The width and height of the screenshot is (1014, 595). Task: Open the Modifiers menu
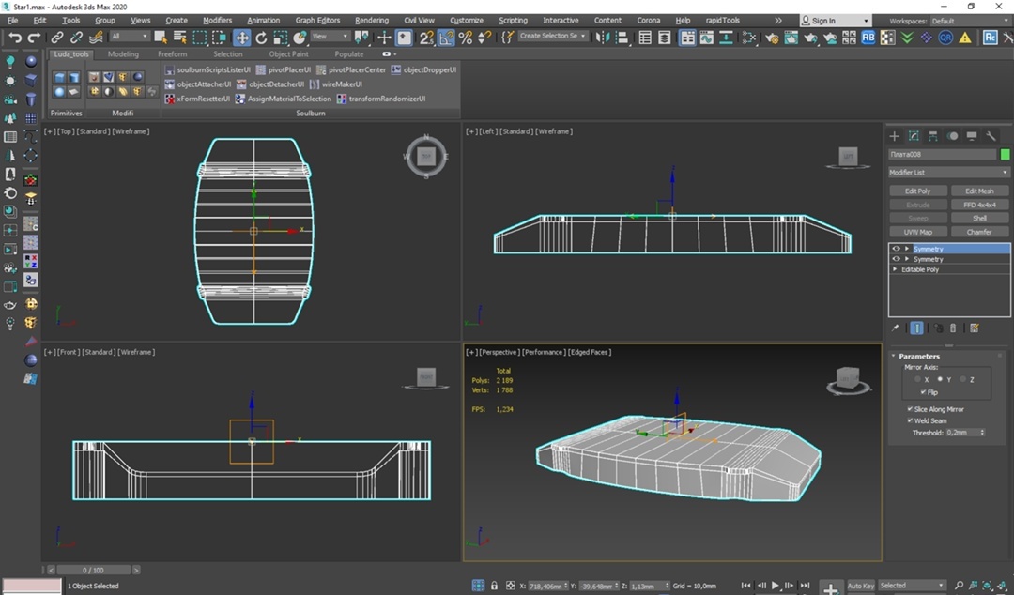[217, 21]
